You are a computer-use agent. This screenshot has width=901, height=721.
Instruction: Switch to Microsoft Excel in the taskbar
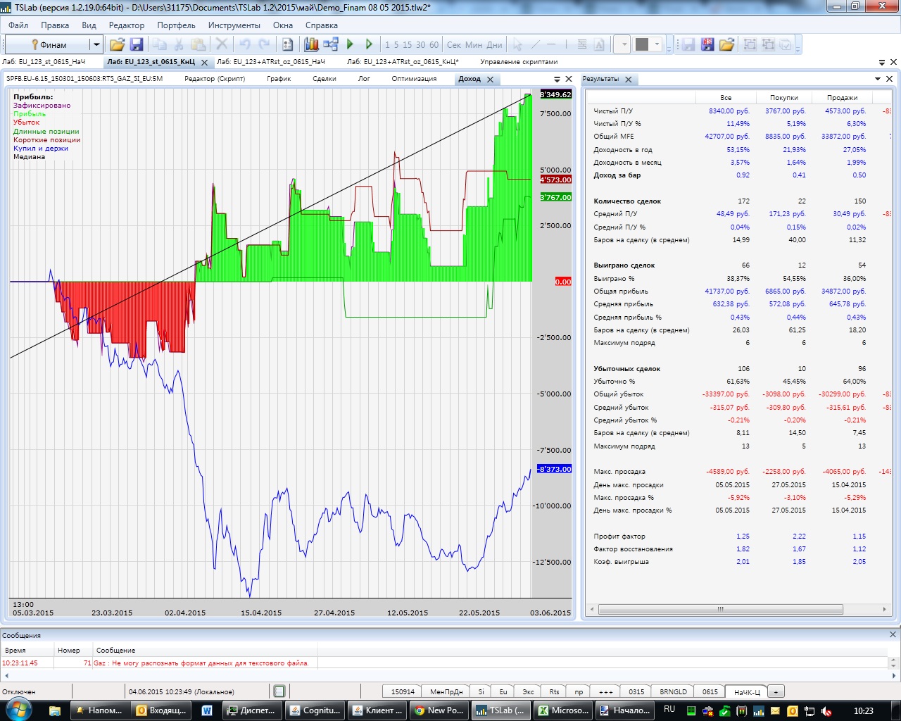coord(563,710)
